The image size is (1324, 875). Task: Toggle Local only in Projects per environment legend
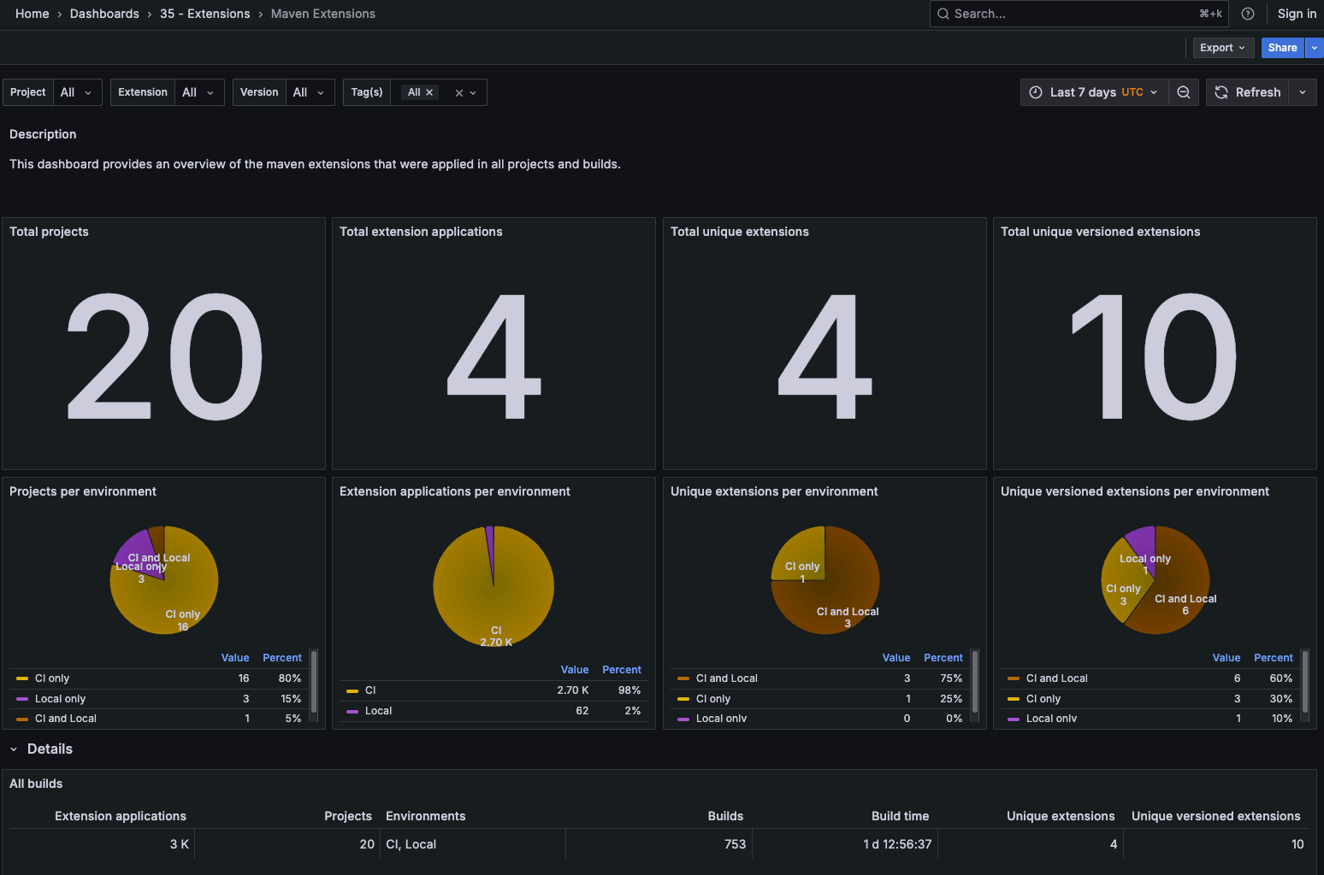(x=60, y=698)
